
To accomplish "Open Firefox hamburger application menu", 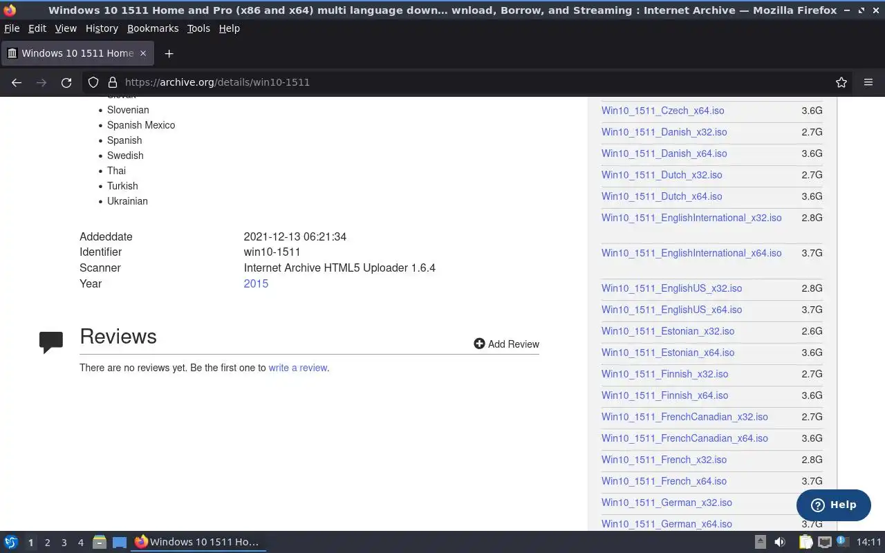I will point(868,82).
